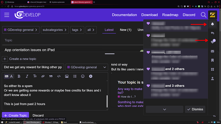Open GDevelop 5 in taskbar

pos(51,122)
